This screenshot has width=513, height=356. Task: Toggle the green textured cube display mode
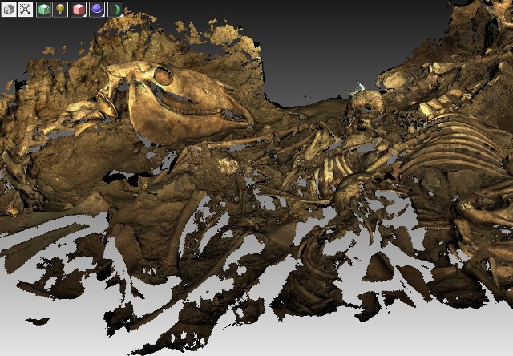(43, 10)
